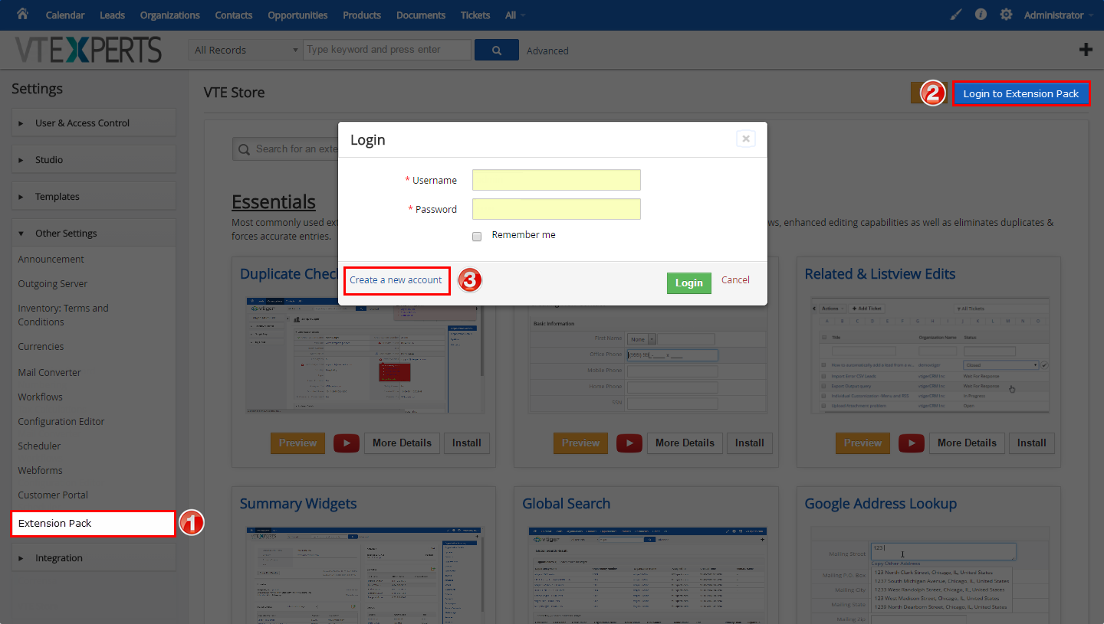Expand User & Access Control section
This screenshot has width=1104, height=624.
point(94,123)
